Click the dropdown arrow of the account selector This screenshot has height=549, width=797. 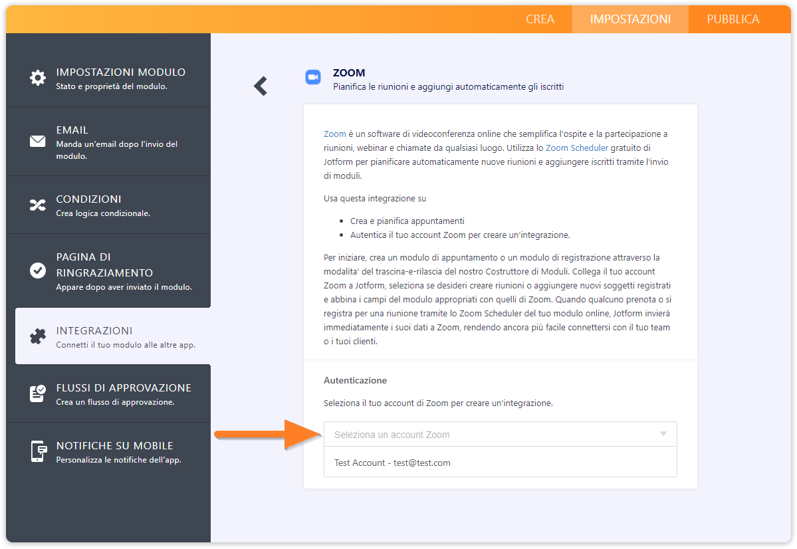click(x=663, y=433)
